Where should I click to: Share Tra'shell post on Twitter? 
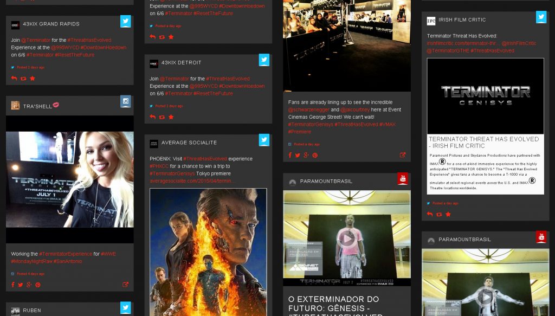coord(21,285)
